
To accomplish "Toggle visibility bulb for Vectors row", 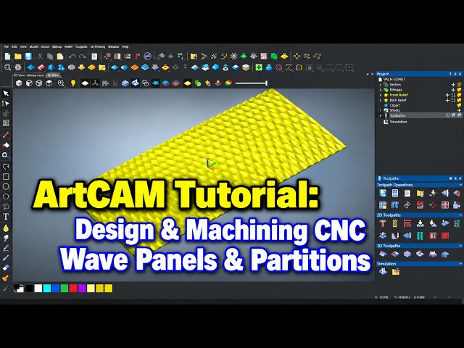I will pos(459,85).
